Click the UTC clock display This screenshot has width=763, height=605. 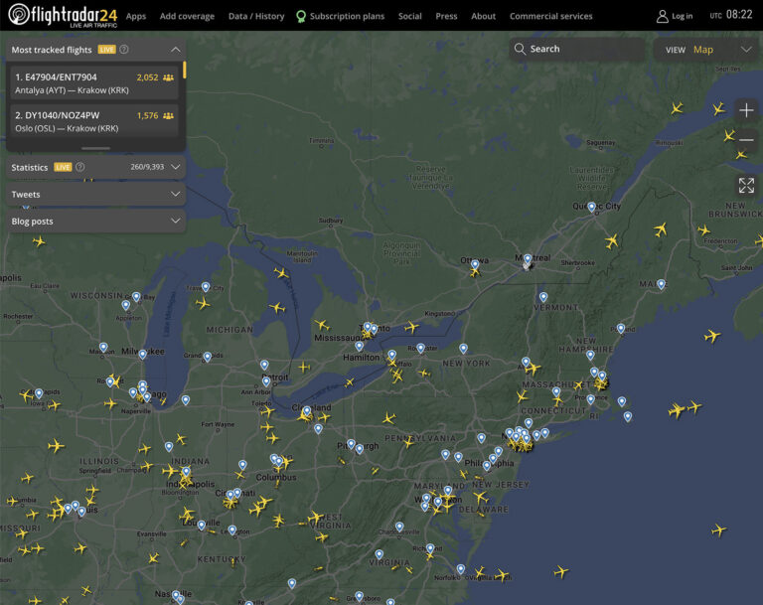731,15
